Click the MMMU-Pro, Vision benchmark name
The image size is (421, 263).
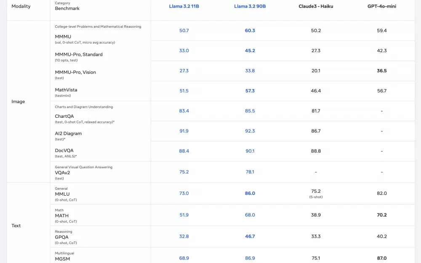[75, 72]
